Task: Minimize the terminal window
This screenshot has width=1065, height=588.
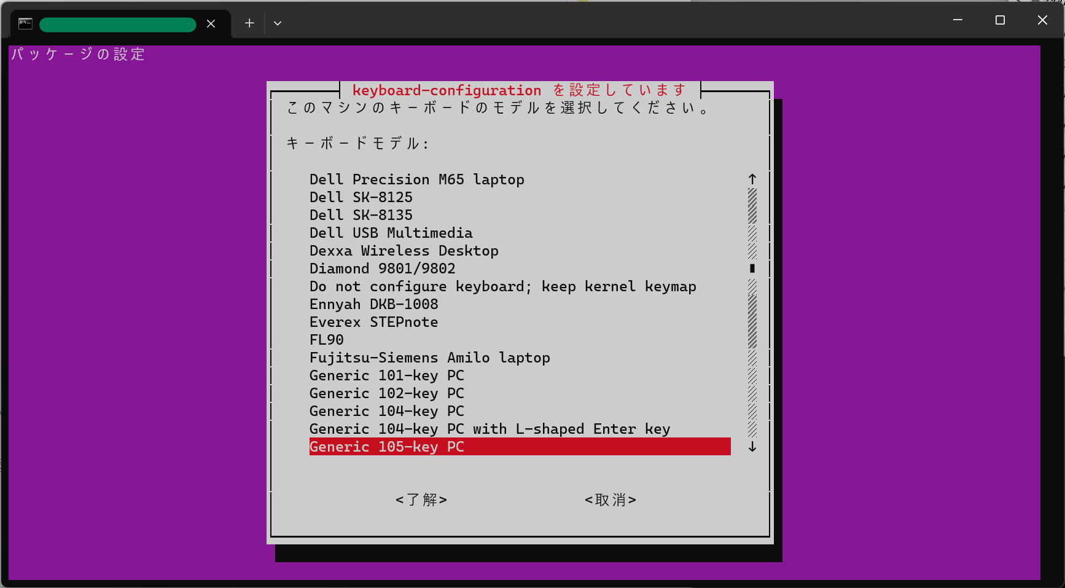Action: pos(958,20)
